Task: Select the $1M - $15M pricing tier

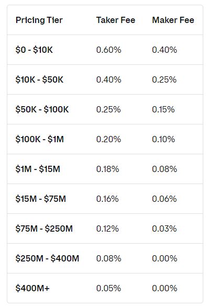Action: [x=38, y=169]
